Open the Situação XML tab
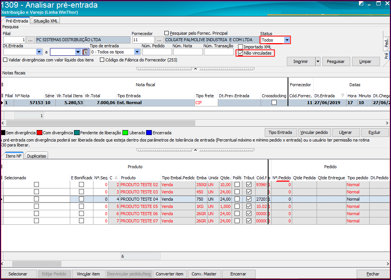The image size is (391, 280). [45, 21]
